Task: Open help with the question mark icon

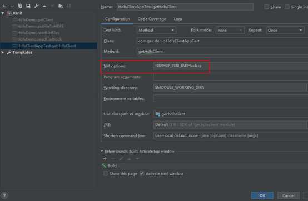Action: [x=4, y=195]
